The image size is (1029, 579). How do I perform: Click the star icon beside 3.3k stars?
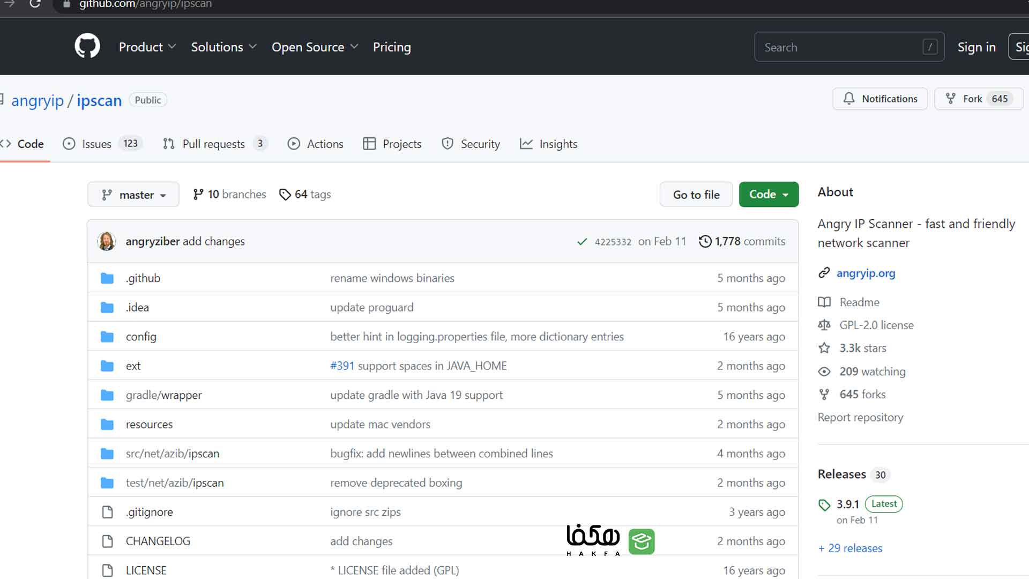[x=824, y=348]
